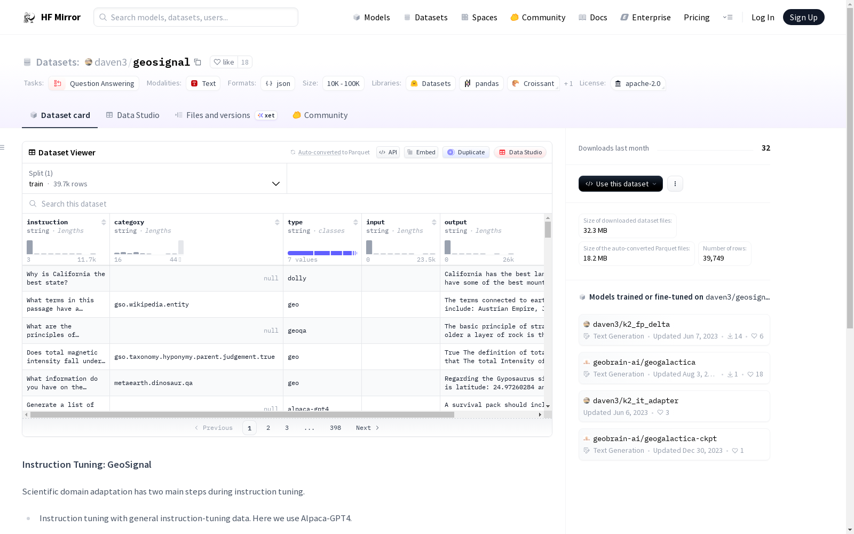Toggle sorting on the type column
The width and height of the screenshot is (854, 534).
355,222
